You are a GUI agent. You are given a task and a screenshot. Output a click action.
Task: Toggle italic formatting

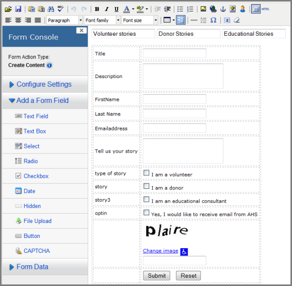(107, 9)
